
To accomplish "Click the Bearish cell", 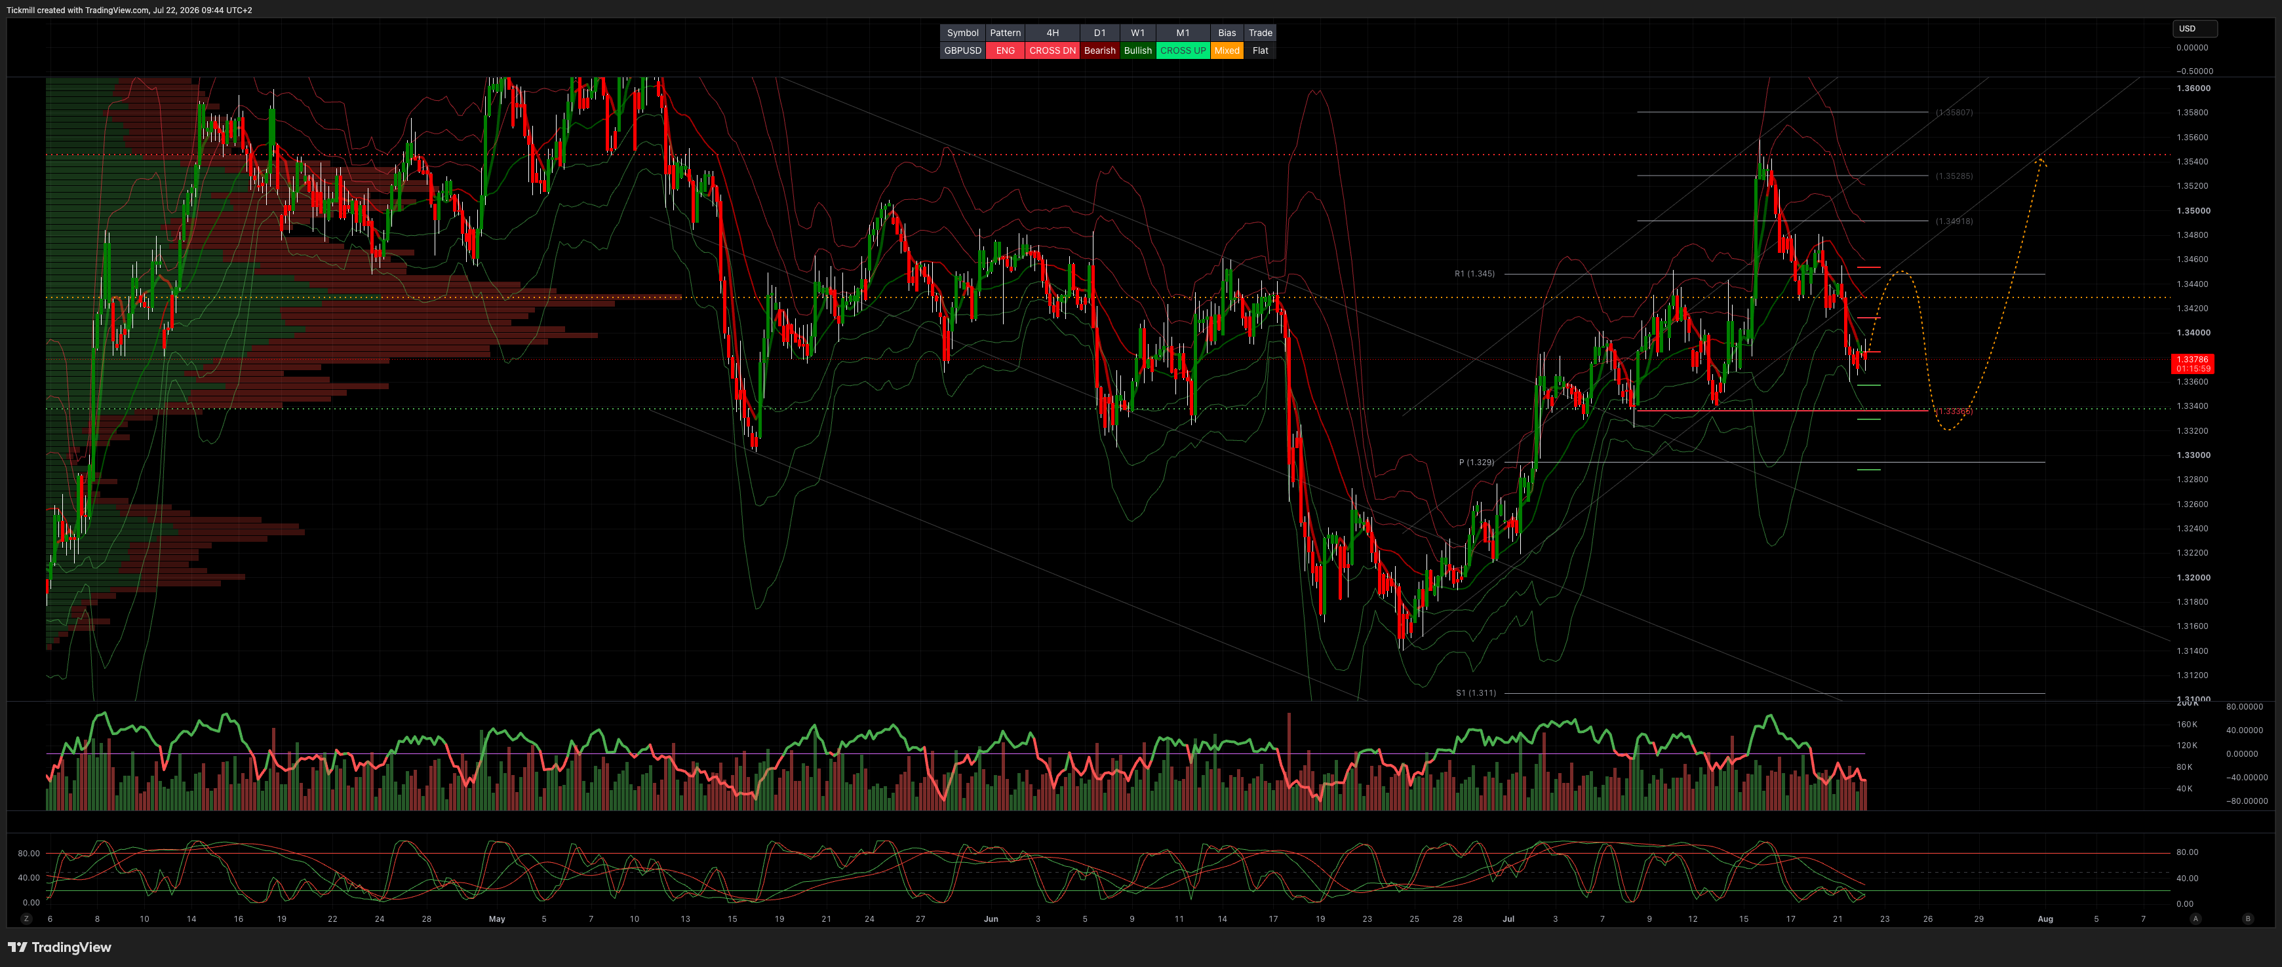I will (1099, 50).
